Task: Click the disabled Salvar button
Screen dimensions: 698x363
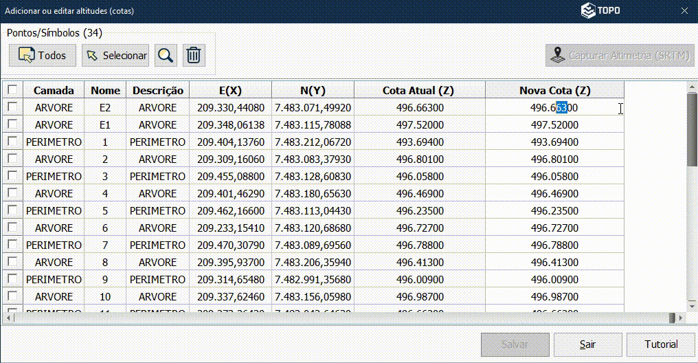Action: click(515, 344)
